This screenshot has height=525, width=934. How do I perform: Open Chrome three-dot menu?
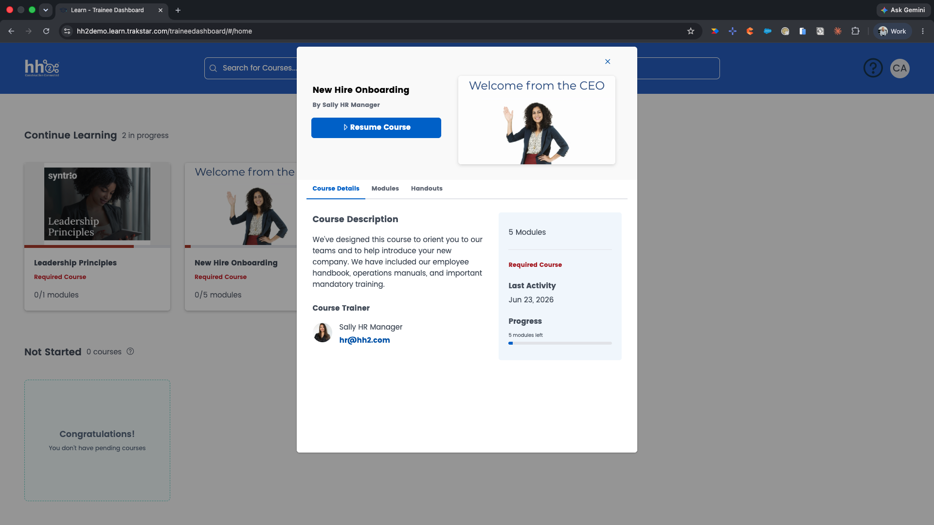tap(923, 31)
